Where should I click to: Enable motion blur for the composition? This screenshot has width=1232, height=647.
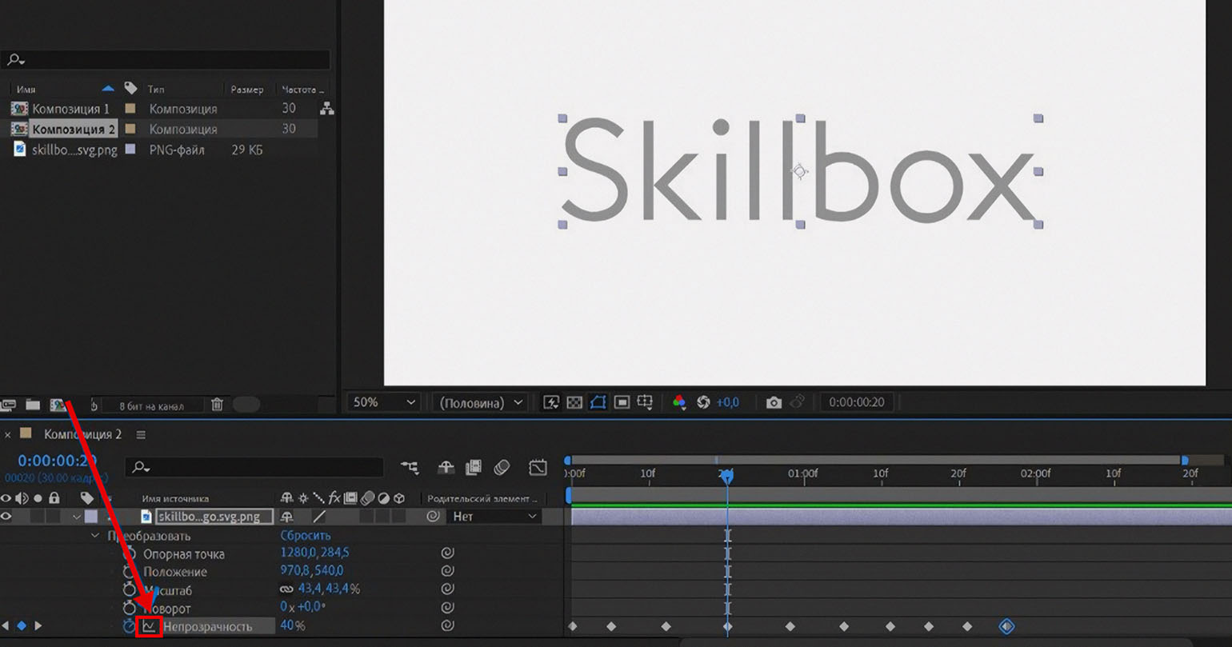(x=502, y=467)
